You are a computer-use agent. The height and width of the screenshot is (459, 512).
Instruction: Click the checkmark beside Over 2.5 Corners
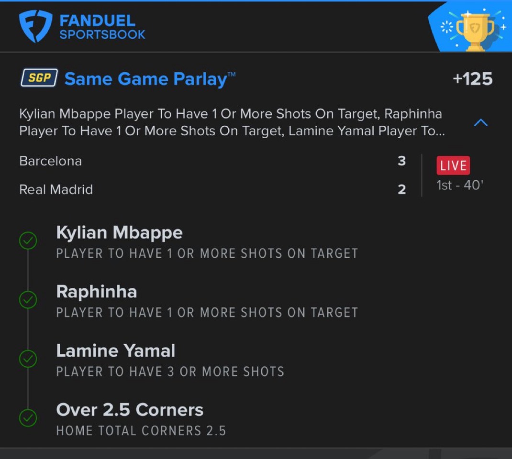click(28, 418)
